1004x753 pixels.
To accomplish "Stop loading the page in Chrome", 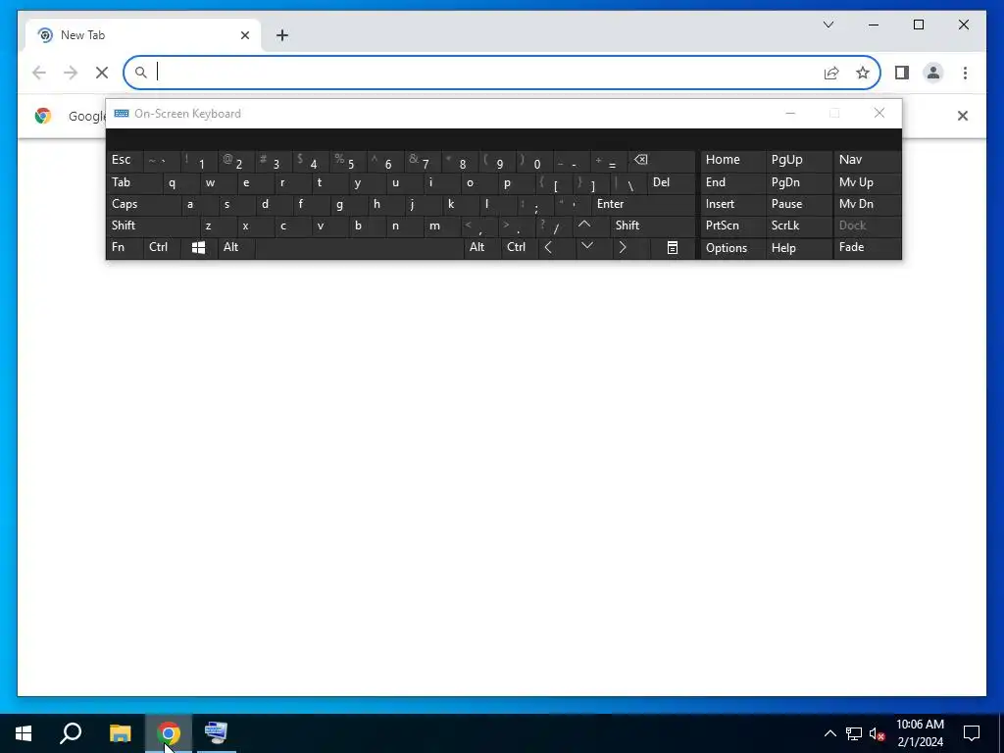I will pyautogui.click(x=102, y=73).
